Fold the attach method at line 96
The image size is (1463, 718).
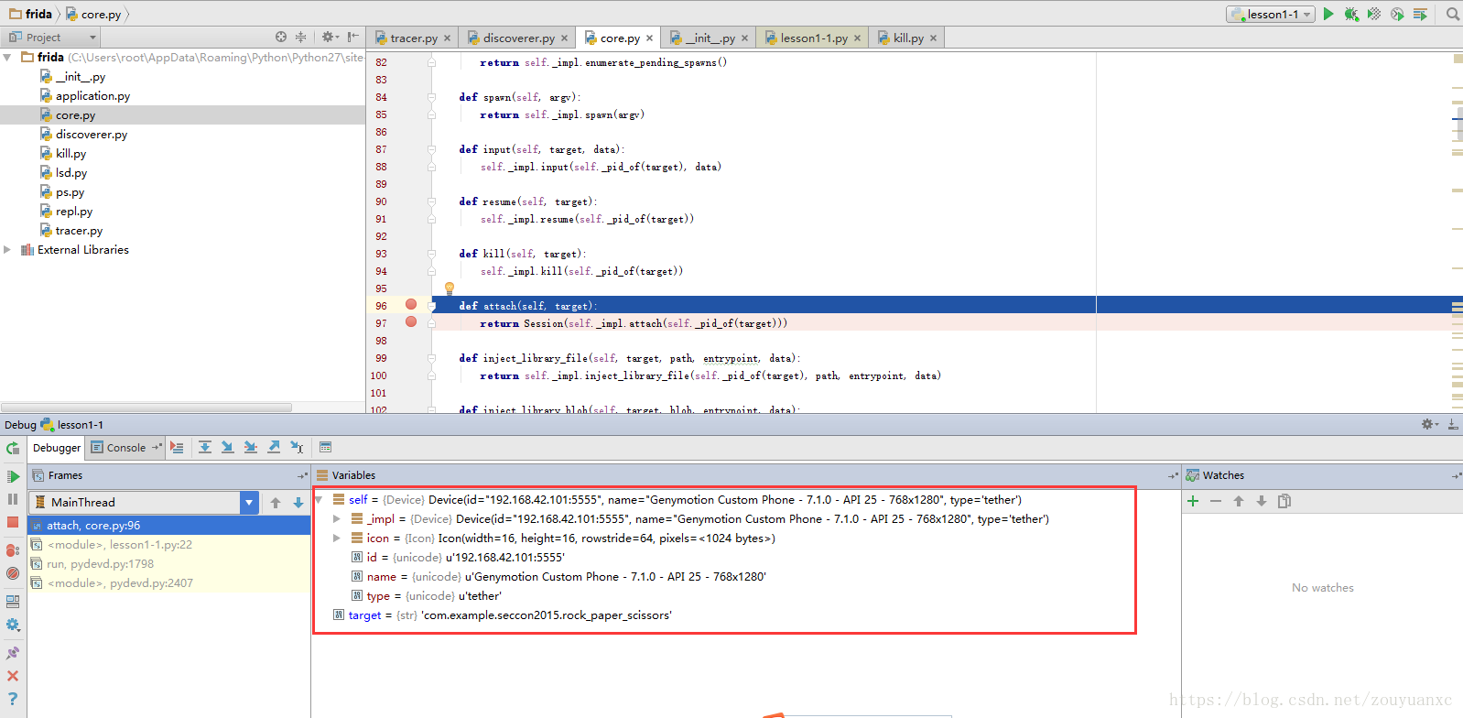coord(431,306)
